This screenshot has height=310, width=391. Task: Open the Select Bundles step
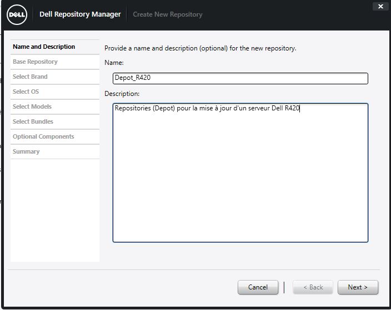[55, 121]
